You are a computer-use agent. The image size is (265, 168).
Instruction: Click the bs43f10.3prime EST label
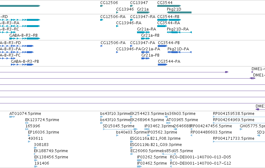115,114
